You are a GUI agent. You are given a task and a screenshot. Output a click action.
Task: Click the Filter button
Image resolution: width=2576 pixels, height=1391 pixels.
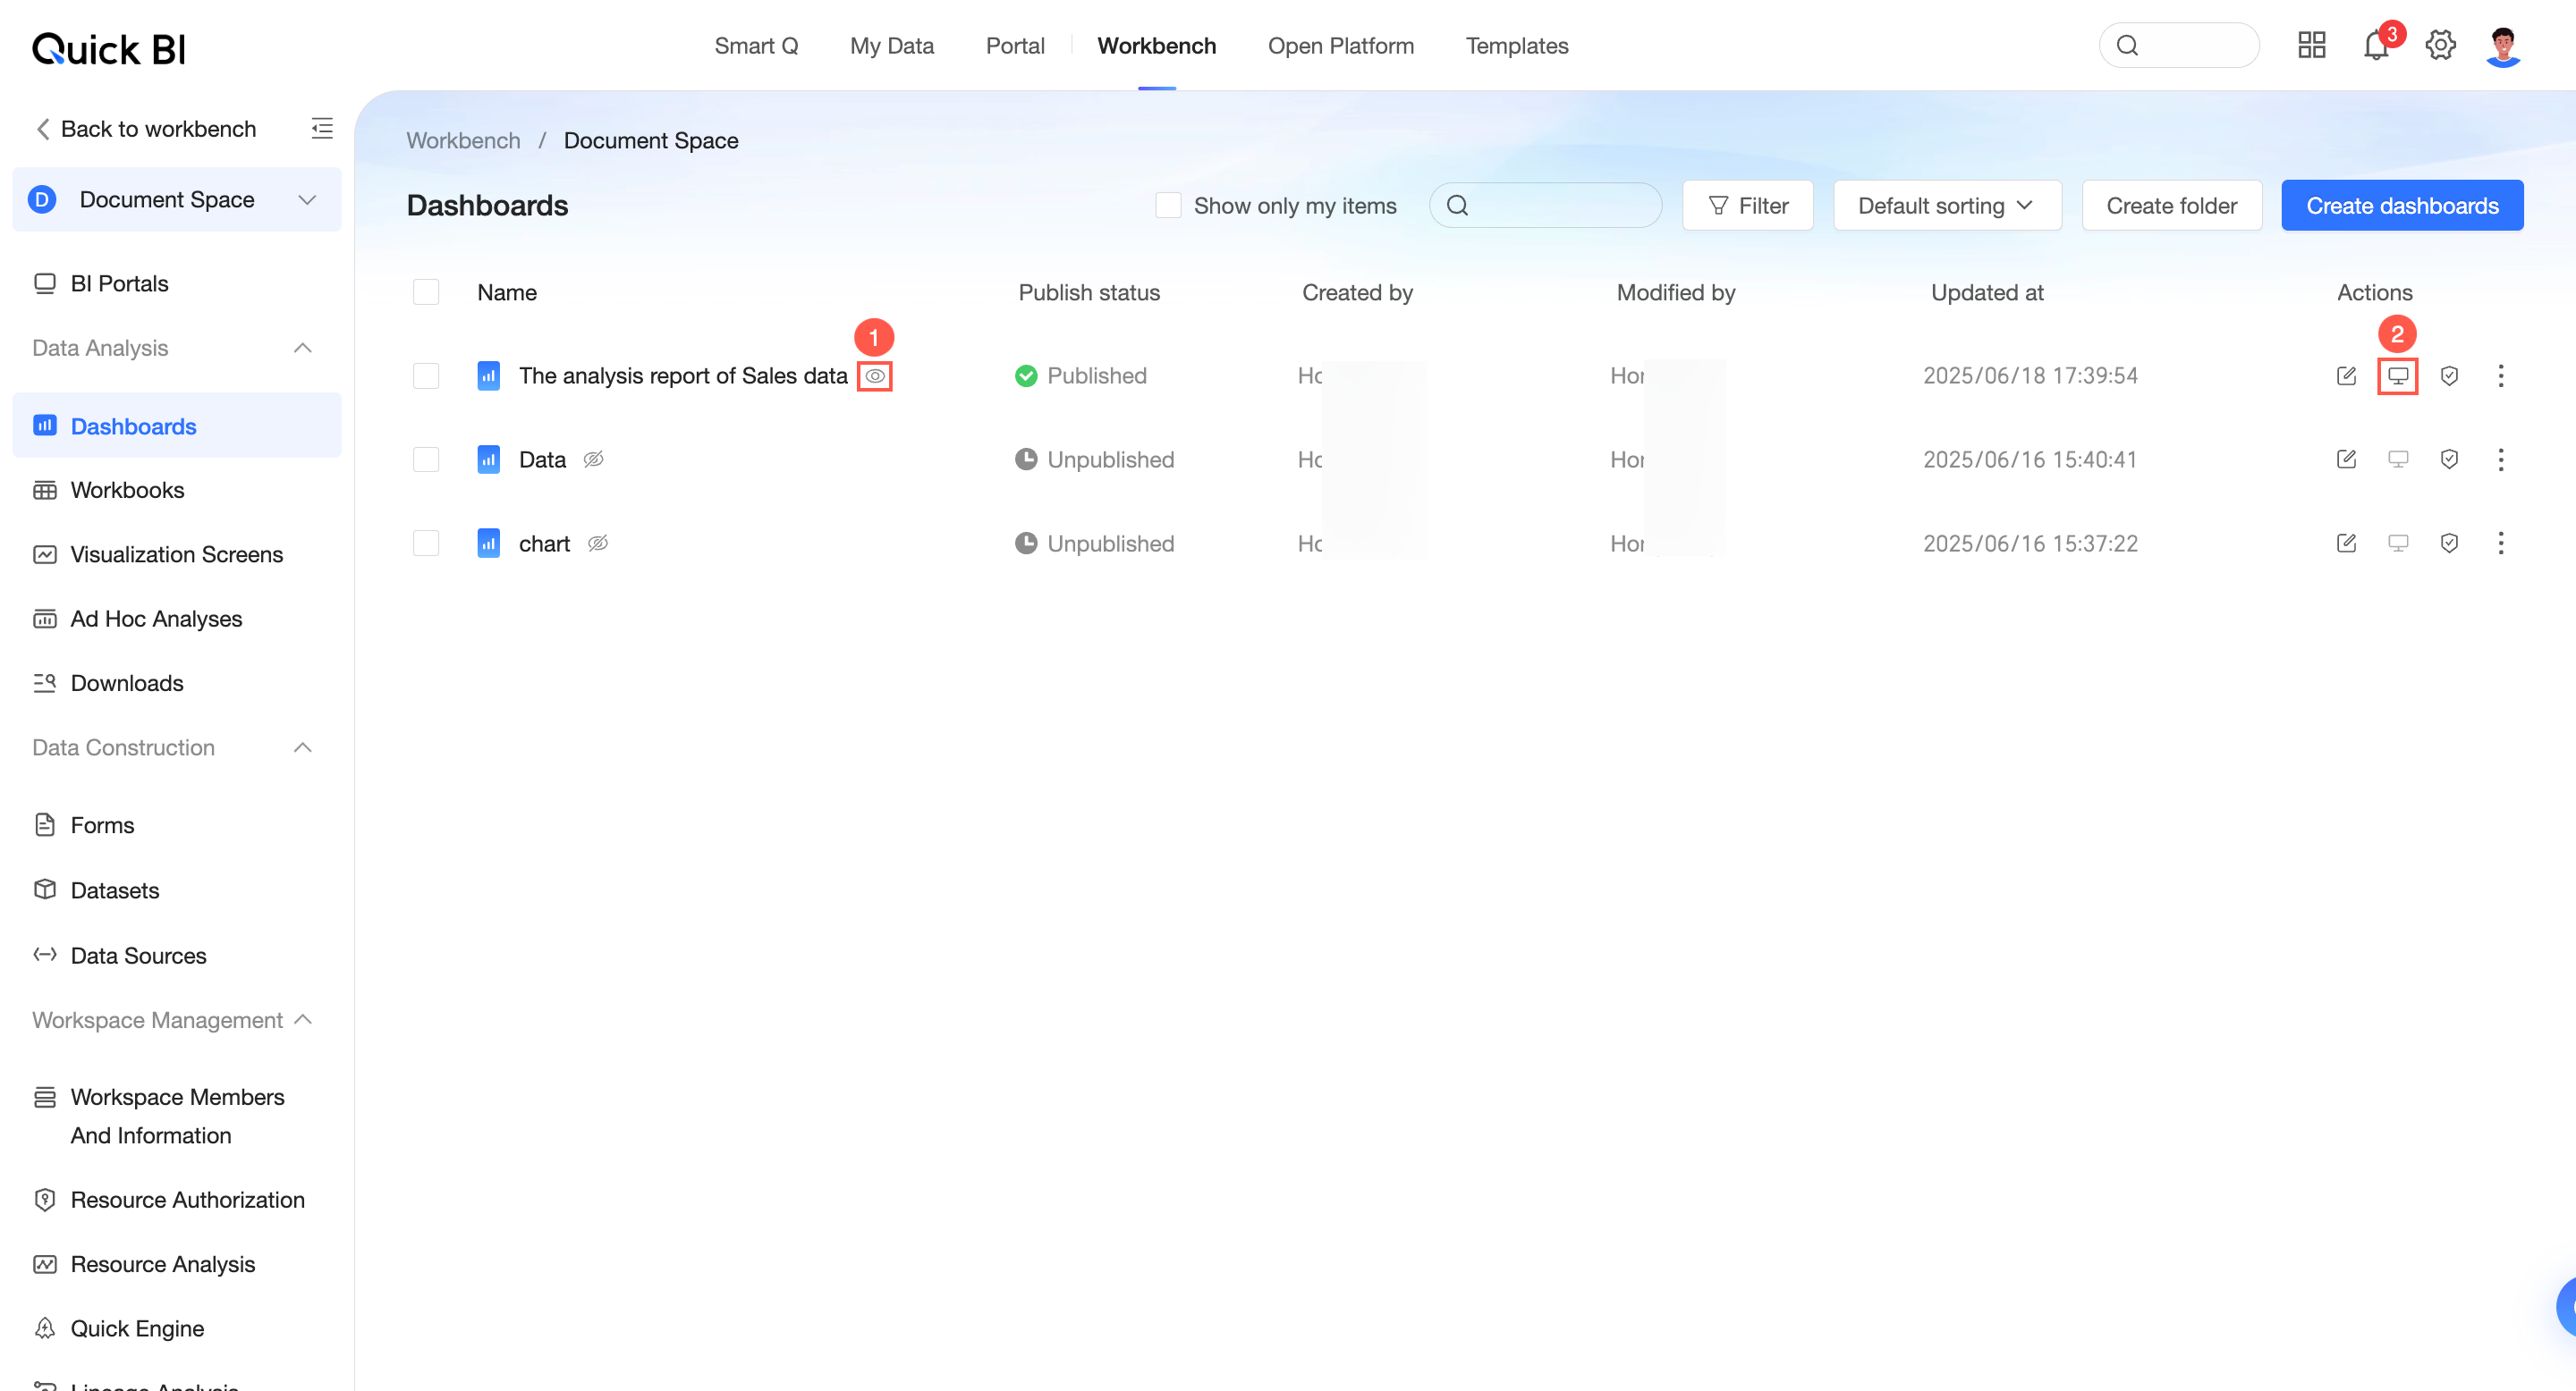point(1747,206)
